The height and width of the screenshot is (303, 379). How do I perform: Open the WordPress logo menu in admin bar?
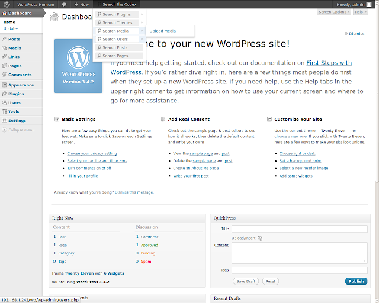(7, 4)
